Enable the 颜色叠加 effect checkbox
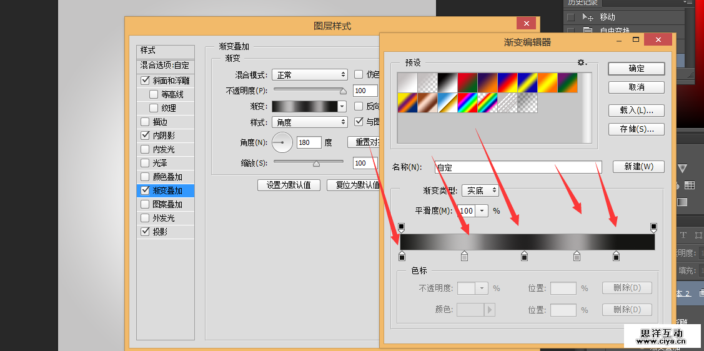Viewport: 704px width, 351px height. 145,177
